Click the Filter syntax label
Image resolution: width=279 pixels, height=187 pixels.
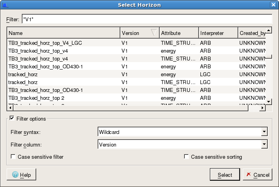point(26,132)
